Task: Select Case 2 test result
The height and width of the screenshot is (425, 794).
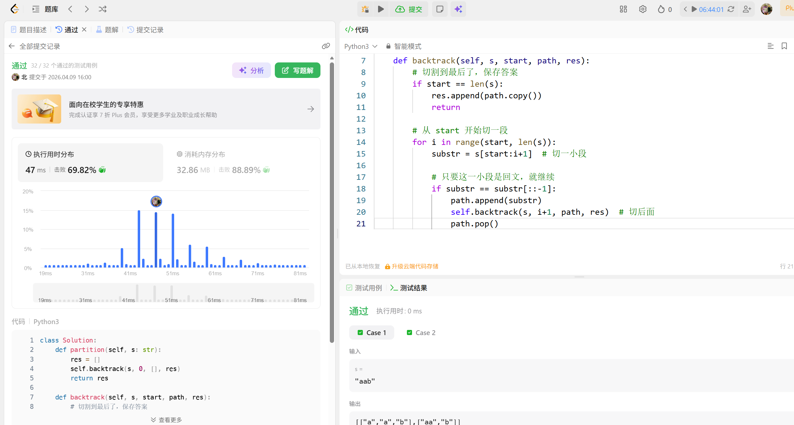Action: [x=421, y=332]
